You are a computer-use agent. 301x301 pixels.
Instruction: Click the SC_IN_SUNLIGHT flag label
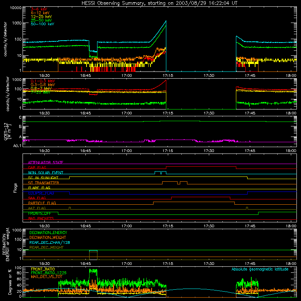[x=43, y=178]
